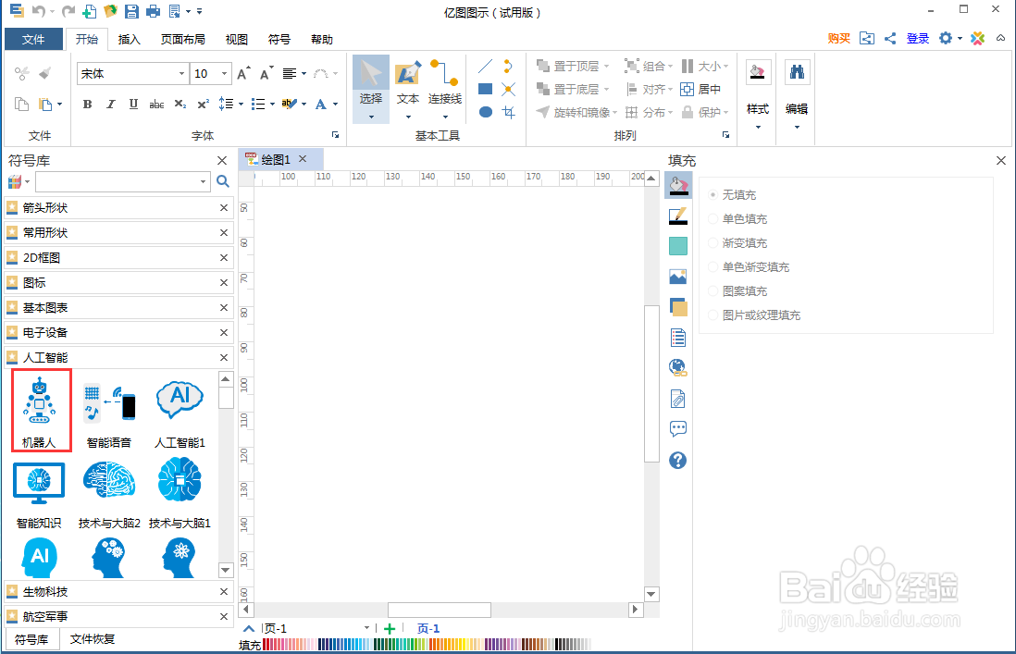Open the 页-1 page selector dropdown
Image resolution: width=1016 pixels, height=654 pixels.
coord(366,628)
